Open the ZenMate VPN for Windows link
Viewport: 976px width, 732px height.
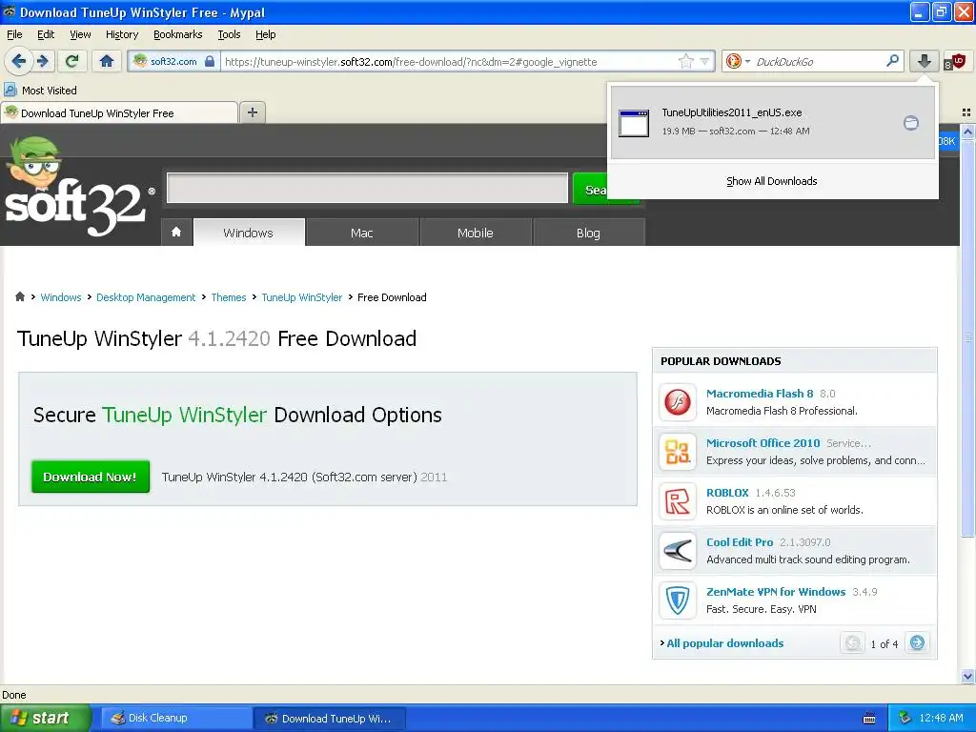tap(776, 592)
